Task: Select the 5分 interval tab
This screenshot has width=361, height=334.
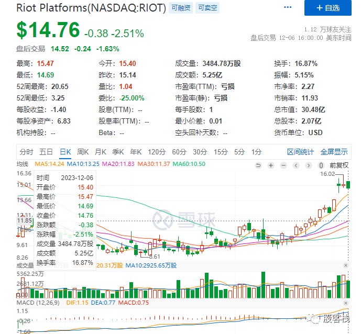Action: click(x=239, y=152)
